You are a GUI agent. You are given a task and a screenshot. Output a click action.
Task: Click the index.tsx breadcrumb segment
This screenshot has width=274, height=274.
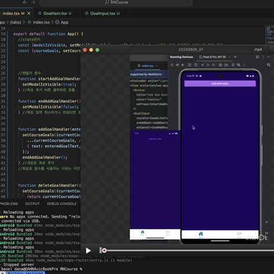(x=39, y=23)
